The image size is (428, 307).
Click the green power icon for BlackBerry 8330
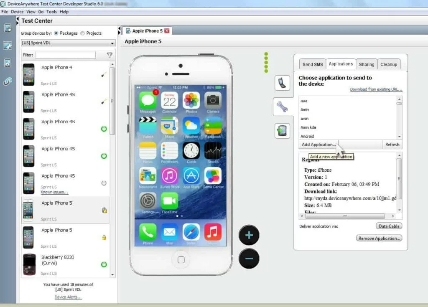click(104, 264)
